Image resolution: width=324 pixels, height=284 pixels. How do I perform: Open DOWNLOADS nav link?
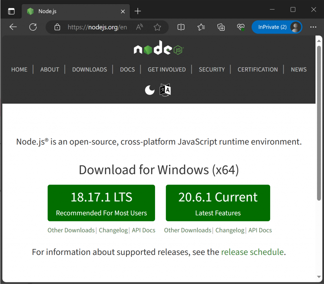[90, 69]
